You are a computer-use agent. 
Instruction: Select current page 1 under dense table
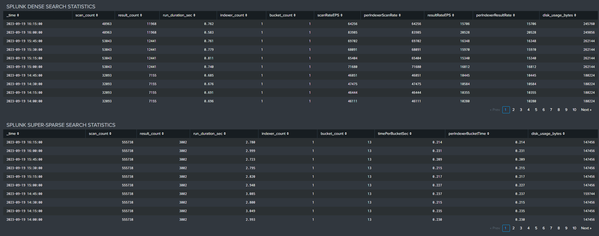pyautogui.click(x=506, y=110)
